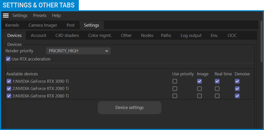This screenshot has width=264, height=130.
Task: Open the Presets menu
Action: coord(40,15)
